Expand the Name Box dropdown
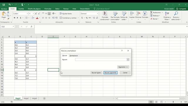Screen dimensions: 188x106 coord(13,26)
